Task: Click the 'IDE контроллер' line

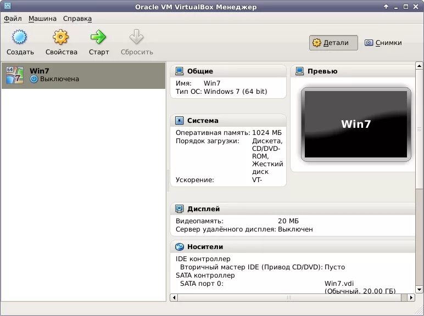Action: [x=203, y=259]
